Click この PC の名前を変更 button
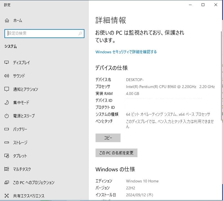The width and height of the screenshot is (223, 201). [116, 153]
